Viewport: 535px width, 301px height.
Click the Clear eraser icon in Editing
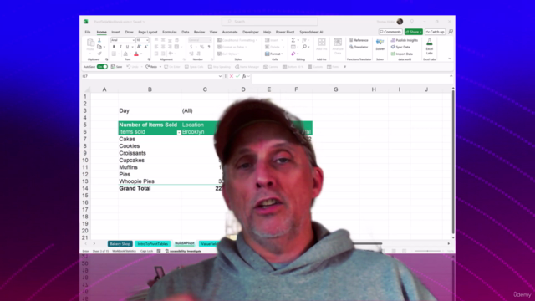coord(293,54)
